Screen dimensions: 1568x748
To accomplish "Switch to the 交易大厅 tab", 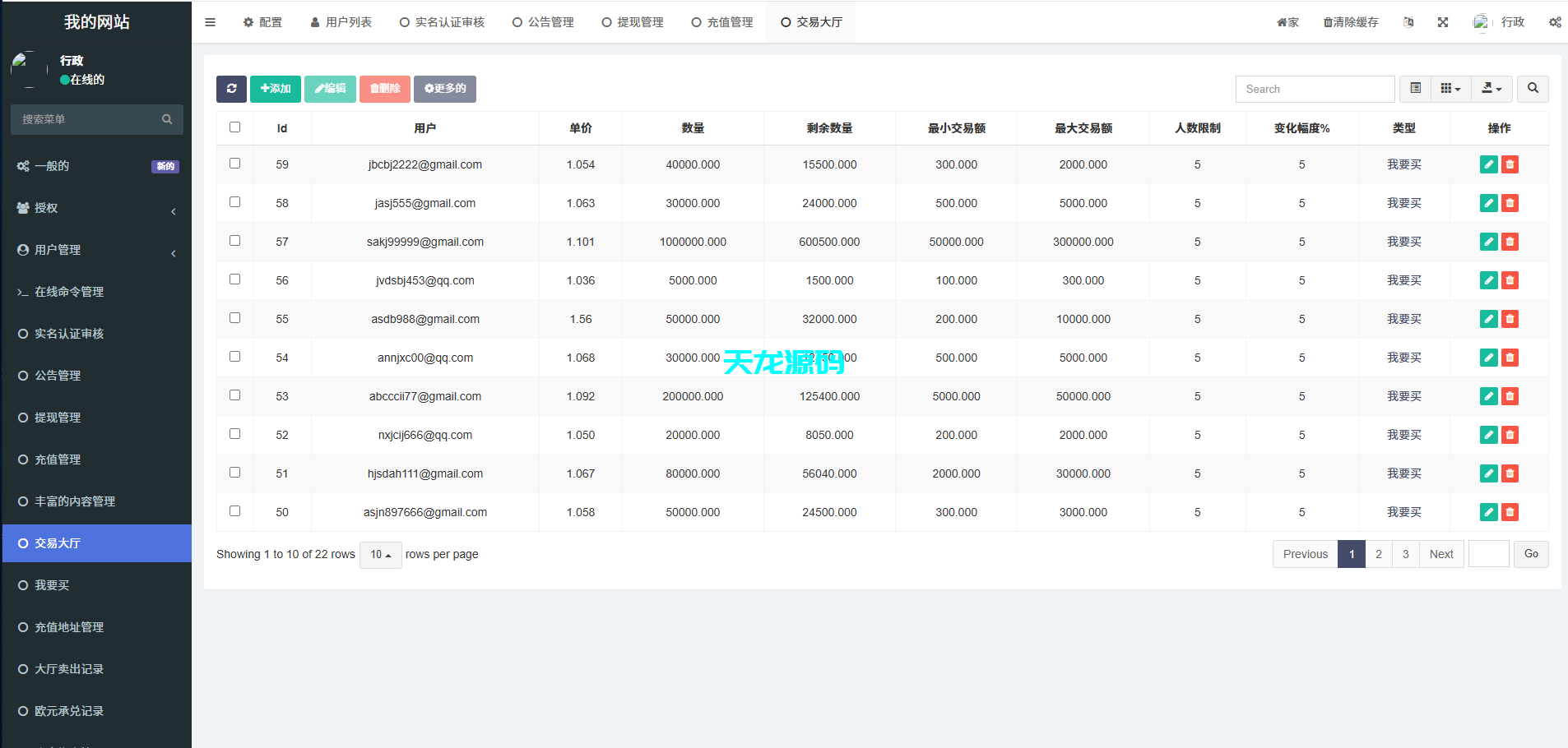I will [x=810, y=22].
